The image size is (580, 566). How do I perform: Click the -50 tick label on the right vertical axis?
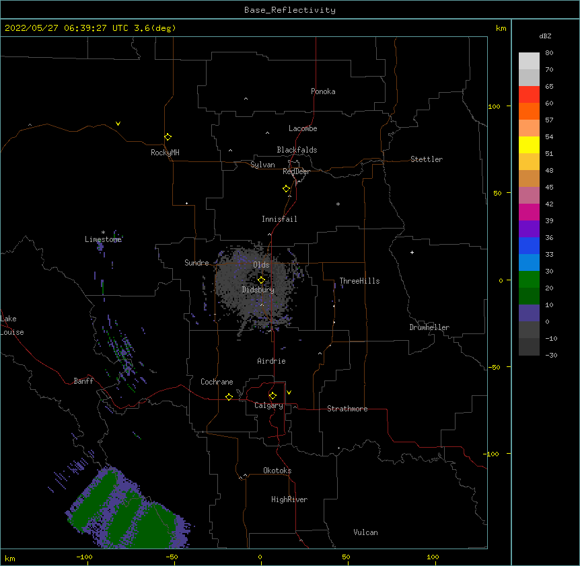[x=494, y=367]
